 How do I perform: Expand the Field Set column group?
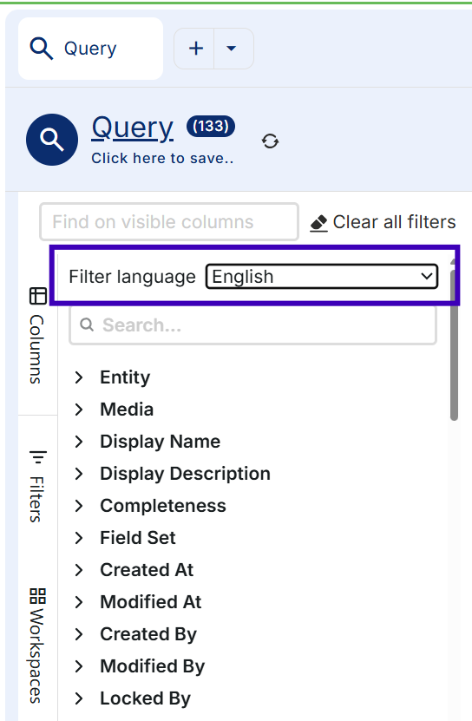[79, 538]
